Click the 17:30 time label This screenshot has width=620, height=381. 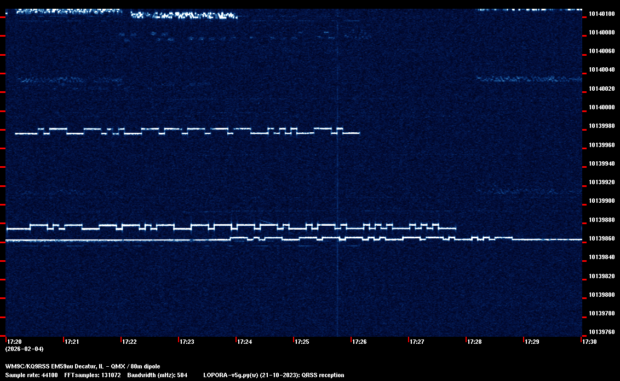(589, 342)
